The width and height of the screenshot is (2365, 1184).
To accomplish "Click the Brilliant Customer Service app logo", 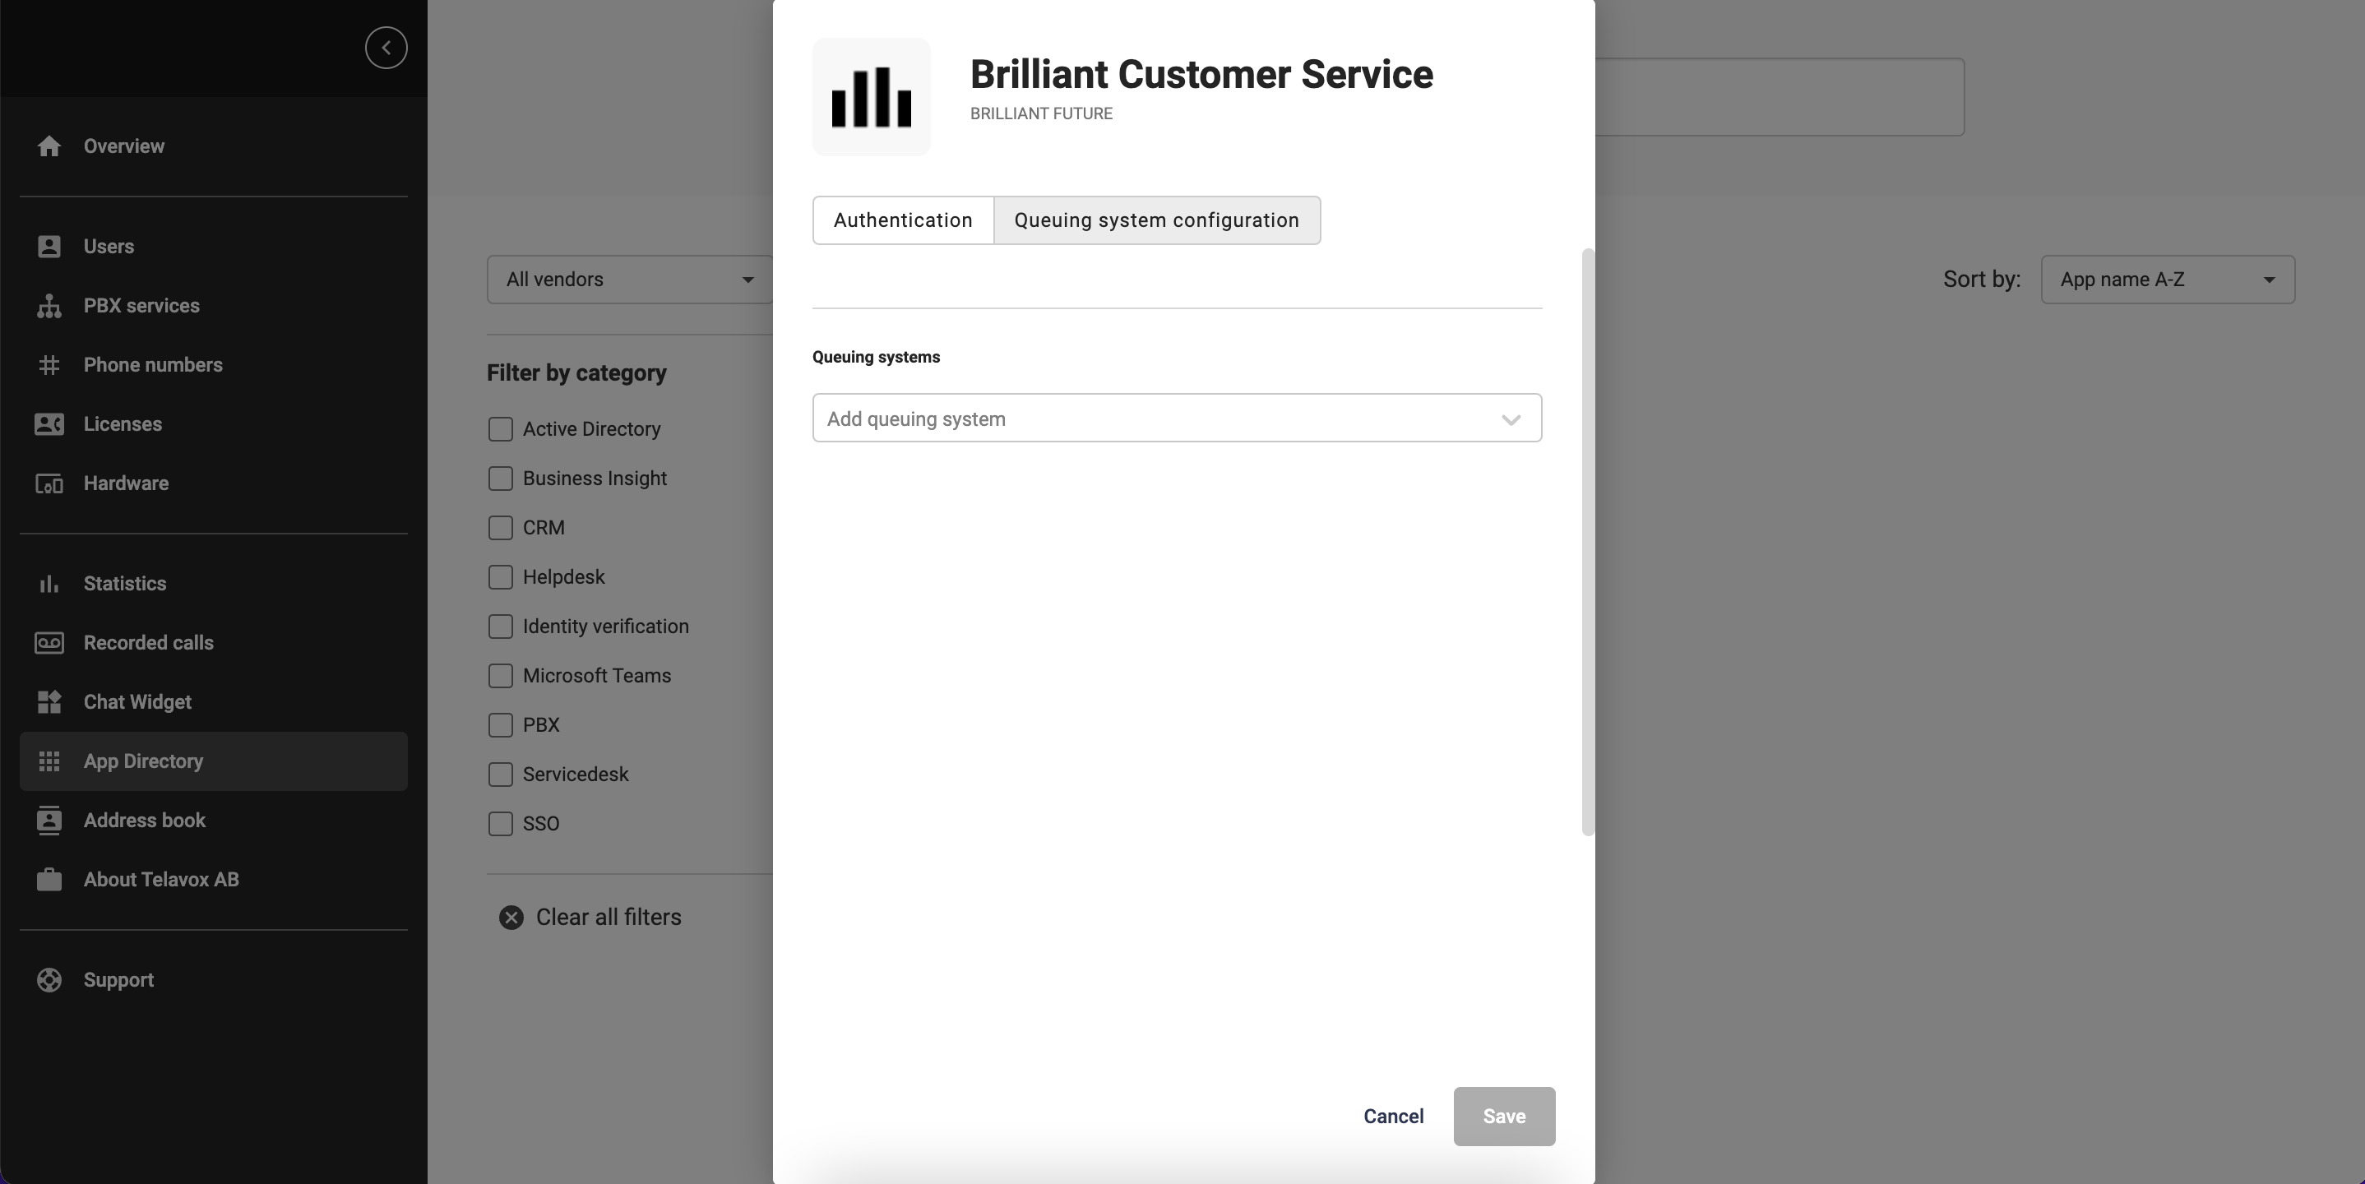I will (870, 96).
